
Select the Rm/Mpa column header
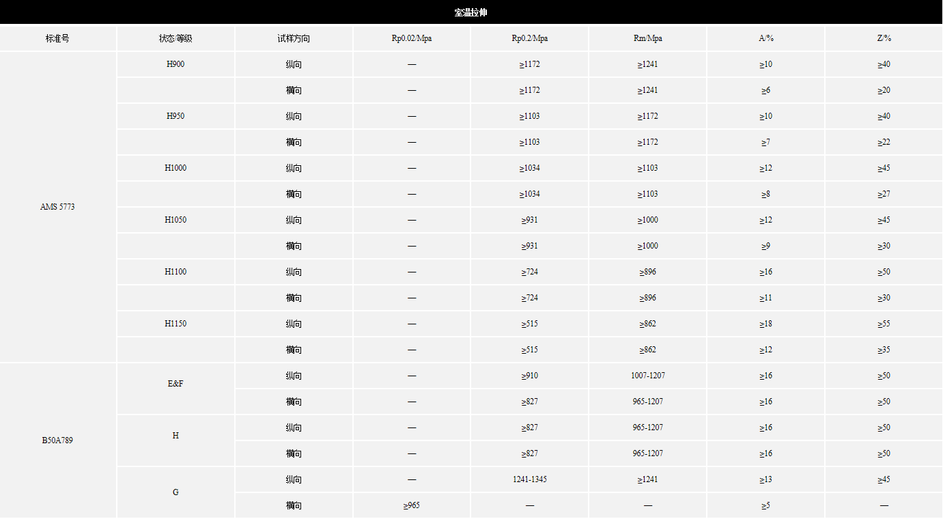[648, 38]
